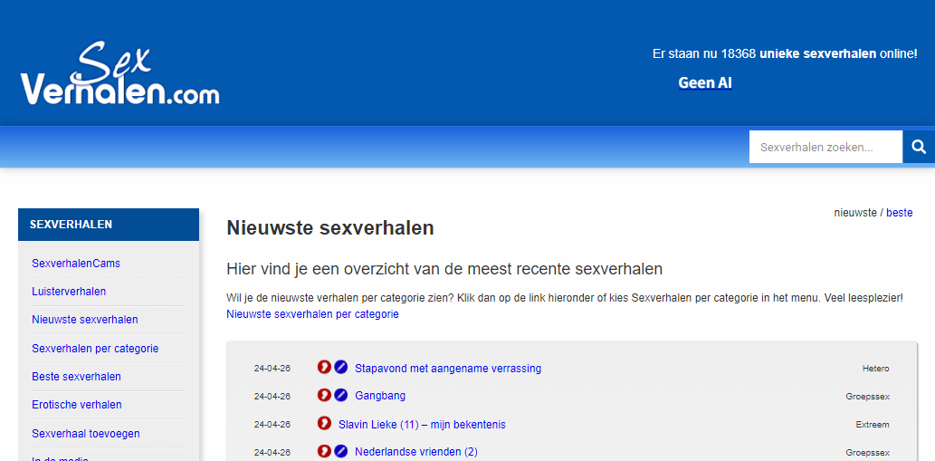Click the red icon beside Nederlandse vrienden row
935x461 pixels.
pos(324,451)
